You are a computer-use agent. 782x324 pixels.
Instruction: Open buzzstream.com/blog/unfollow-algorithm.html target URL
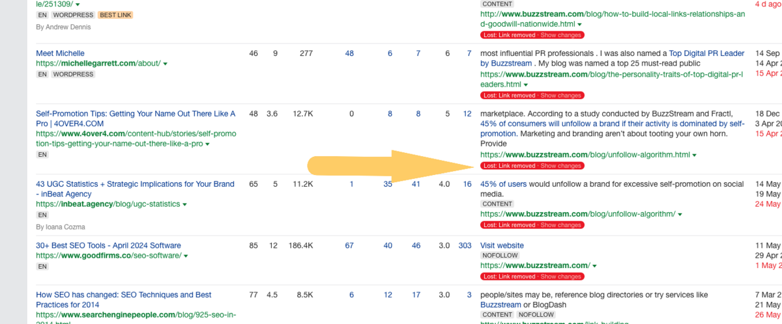(585, 155)
